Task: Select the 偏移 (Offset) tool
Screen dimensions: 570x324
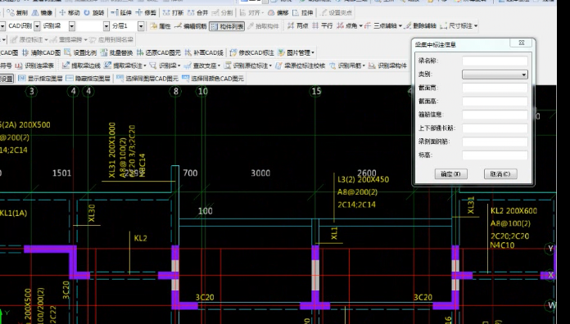Action: [x=278, y=13]
